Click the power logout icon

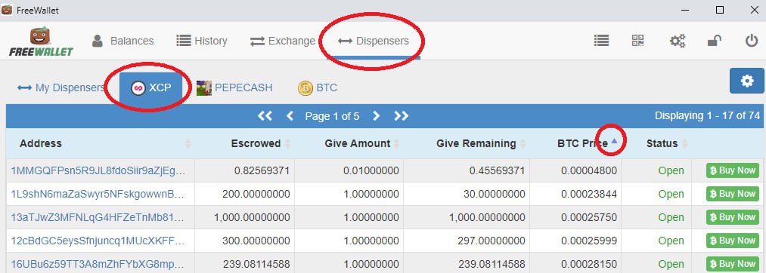[x=752, y=41]
